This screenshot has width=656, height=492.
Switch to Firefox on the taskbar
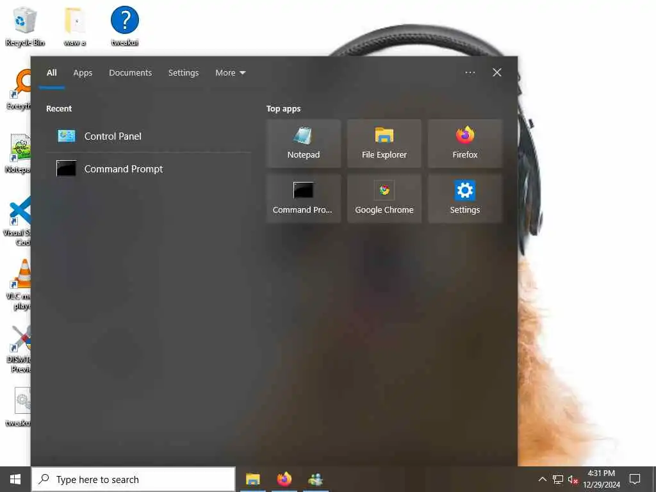point(284,479)
